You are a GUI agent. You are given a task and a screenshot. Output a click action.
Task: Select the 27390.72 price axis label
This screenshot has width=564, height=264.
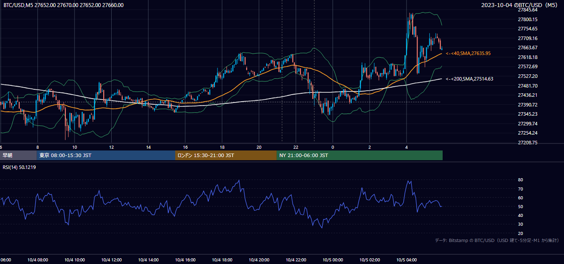click(527, 105)
